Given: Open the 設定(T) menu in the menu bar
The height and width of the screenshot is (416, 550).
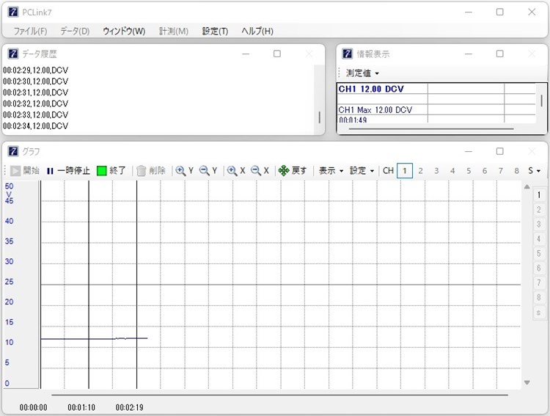Looking at the screenshot, I should click(x=215, y=31).
